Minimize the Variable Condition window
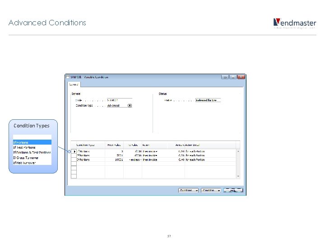The image size is (325, 244). point(225,77)
